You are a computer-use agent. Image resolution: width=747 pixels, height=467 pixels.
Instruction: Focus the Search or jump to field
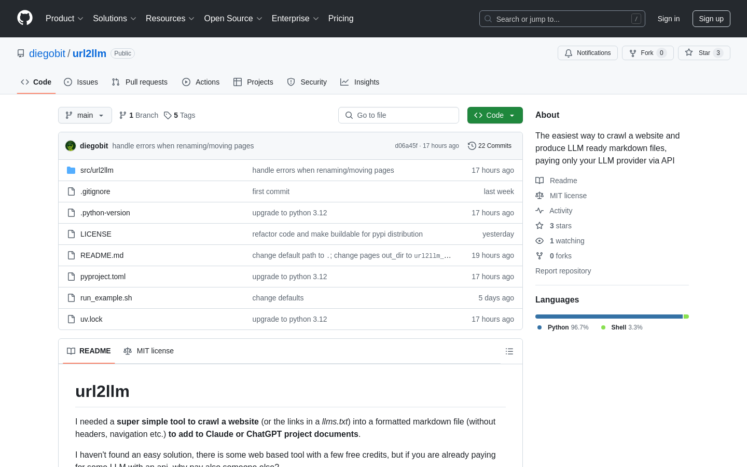[562, 19]
